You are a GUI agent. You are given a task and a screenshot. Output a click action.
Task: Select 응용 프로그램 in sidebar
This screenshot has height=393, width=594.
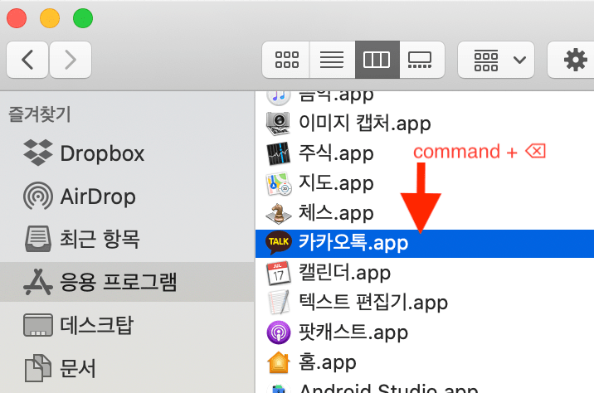pyautogui.click(x=118, y=282)
